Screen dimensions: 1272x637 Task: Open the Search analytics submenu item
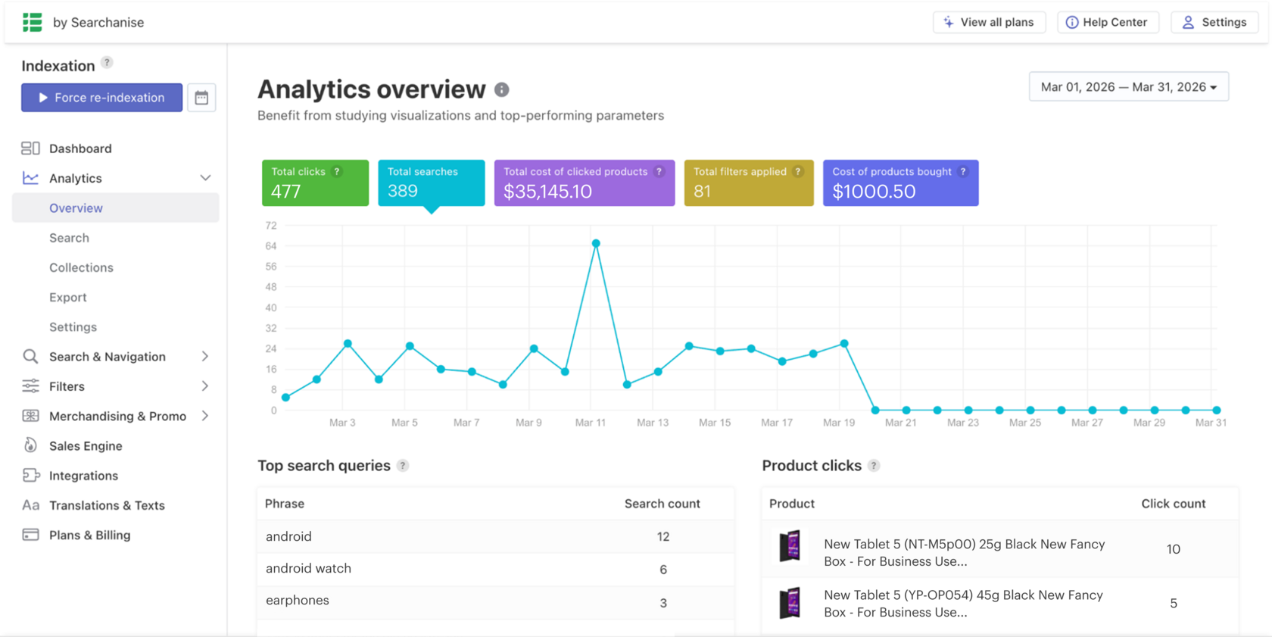tap(69, 238)
